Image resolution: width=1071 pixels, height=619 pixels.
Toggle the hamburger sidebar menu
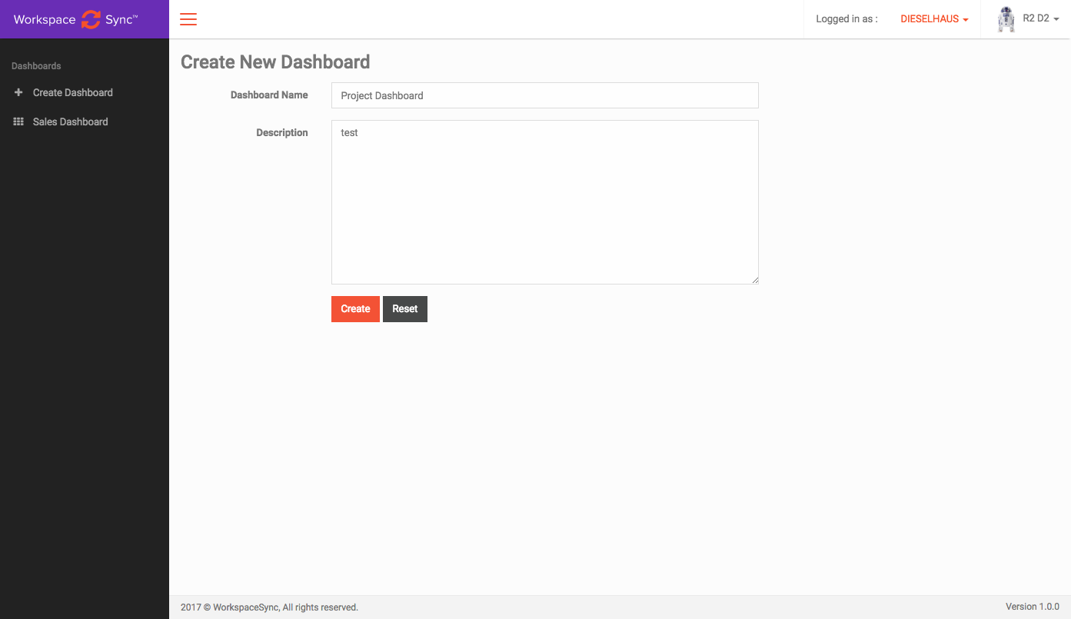[188, 19]
